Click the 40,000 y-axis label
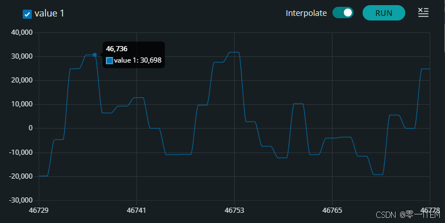 (x=22, y=32)
